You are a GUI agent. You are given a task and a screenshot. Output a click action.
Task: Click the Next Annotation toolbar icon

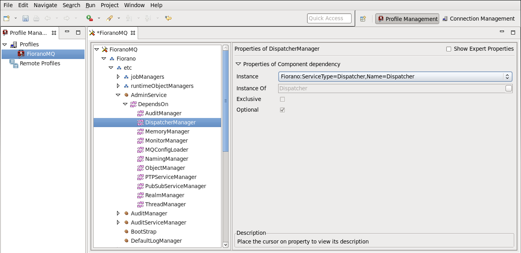tap(129, 18)
